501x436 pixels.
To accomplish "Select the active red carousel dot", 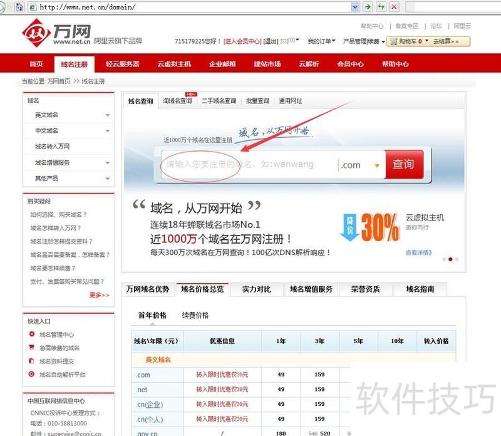I will coord(450,259).
